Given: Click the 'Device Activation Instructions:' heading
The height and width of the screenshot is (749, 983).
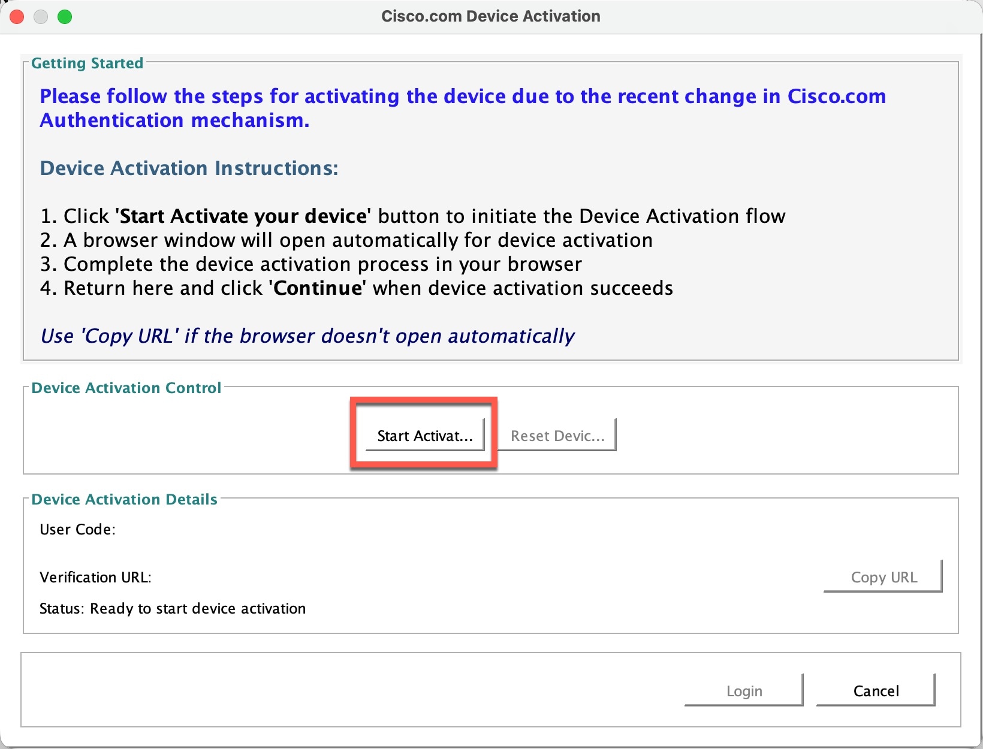Looking at the screenshot, I should click(x=188, y=168).
